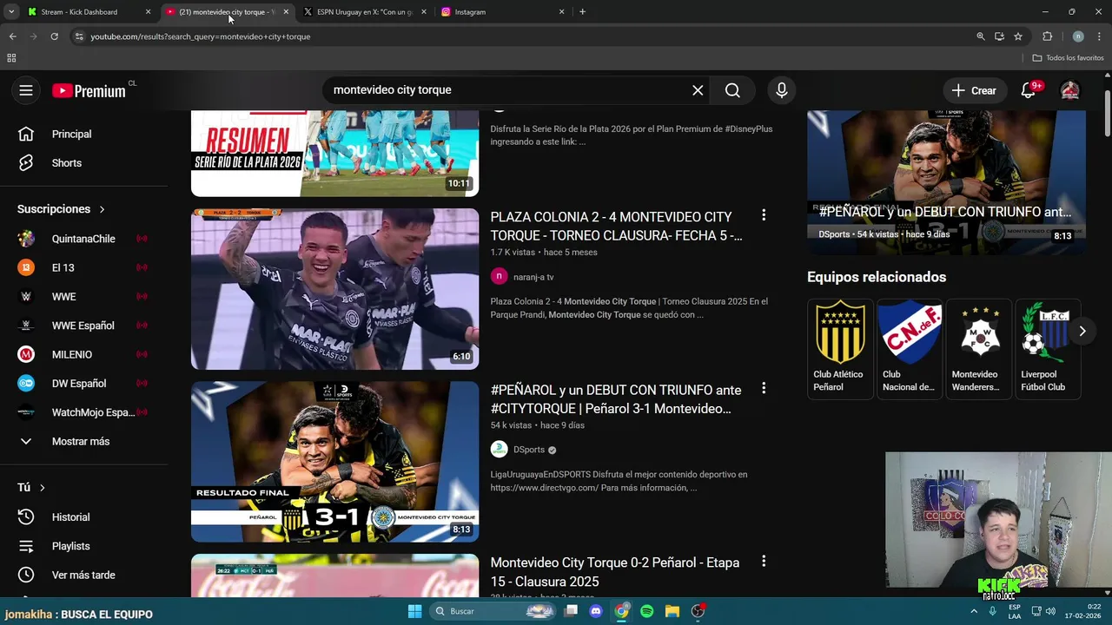Open the YouTube hamburger guide menu
The width and height of the screenshot is (1112, 625).
(26, 90)
